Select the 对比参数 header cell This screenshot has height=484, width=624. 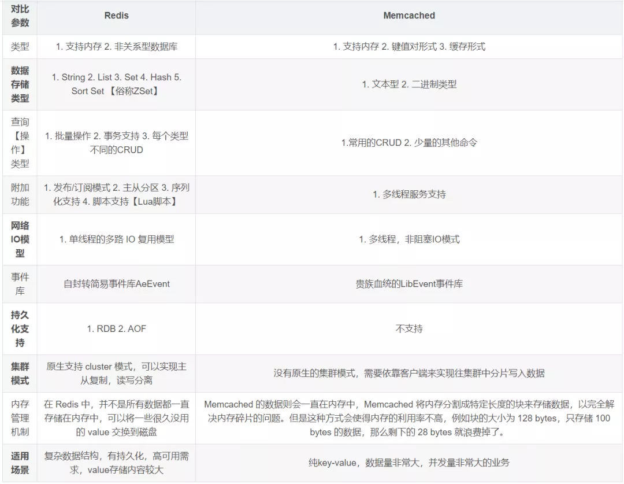20,16
